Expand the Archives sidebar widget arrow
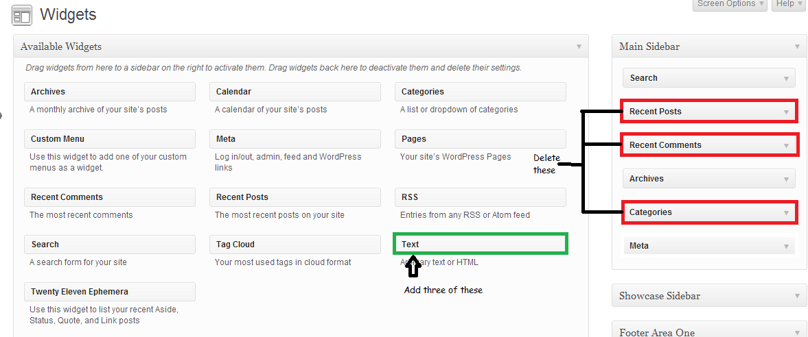The height and width of the screenshot is (337, 808). [786, 179]
